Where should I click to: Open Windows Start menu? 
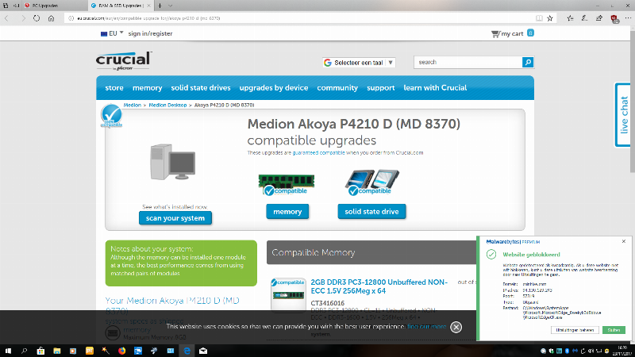(8, 351)
